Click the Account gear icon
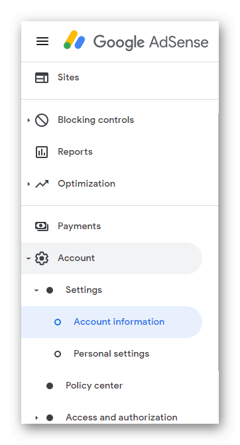Viewport: 240px width, 445px height. (42, 258)
